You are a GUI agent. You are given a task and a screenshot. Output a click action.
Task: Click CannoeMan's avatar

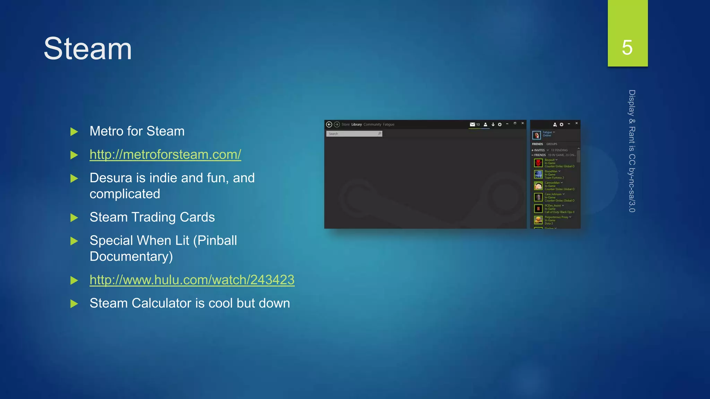(x=538, y=186)
